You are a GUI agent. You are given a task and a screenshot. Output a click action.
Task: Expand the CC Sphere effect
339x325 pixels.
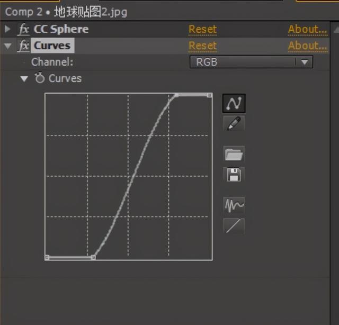click(x=7, y=29)
